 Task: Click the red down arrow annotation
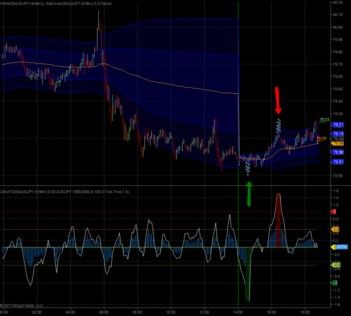coord(277,99)
